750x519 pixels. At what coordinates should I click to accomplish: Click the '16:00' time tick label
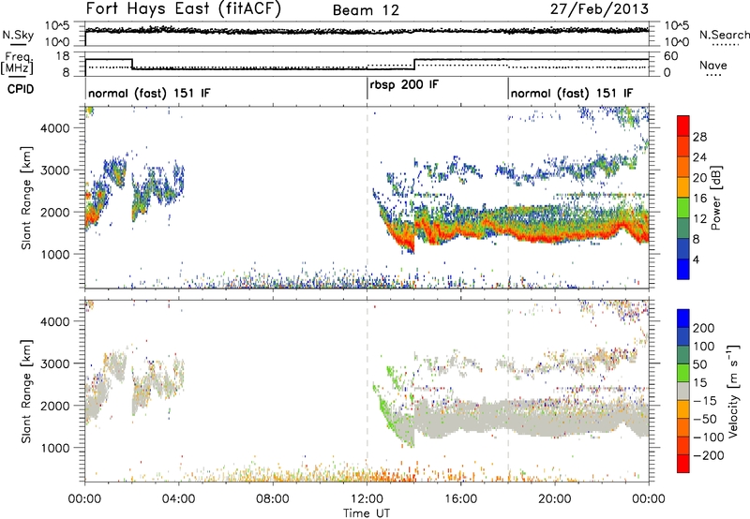(460, 499)
